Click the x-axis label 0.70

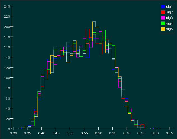[127, 133]
